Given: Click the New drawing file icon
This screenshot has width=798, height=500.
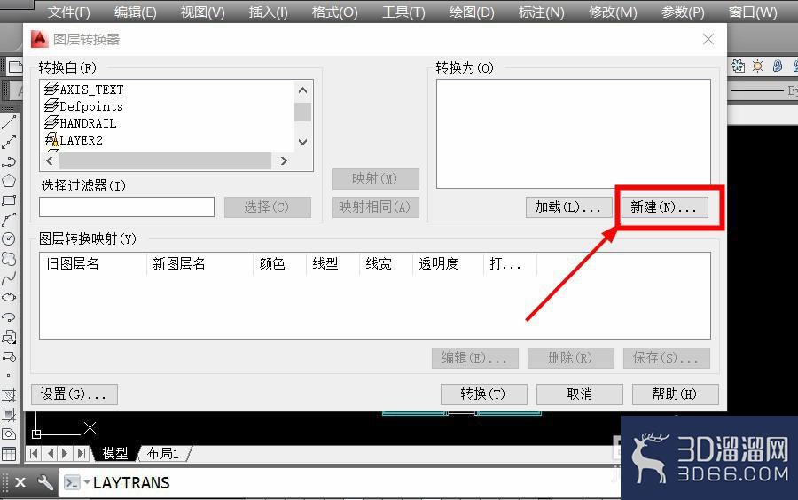Looking at the screenshot, I should tap(16, 66).
